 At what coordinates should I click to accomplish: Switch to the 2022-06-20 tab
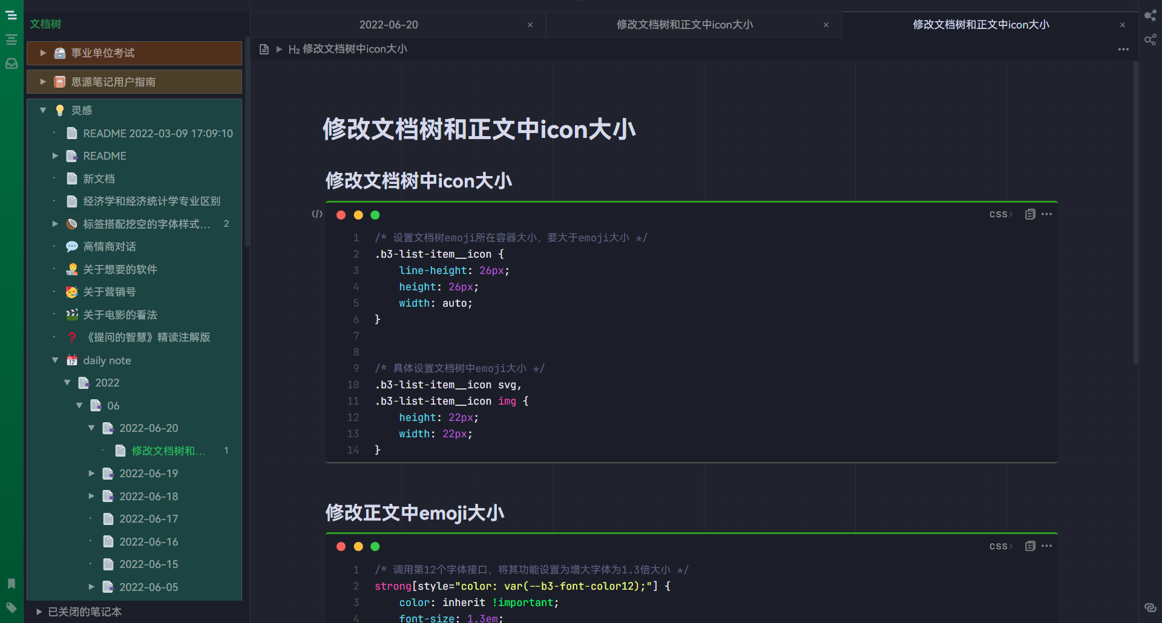tap(389, 25)
